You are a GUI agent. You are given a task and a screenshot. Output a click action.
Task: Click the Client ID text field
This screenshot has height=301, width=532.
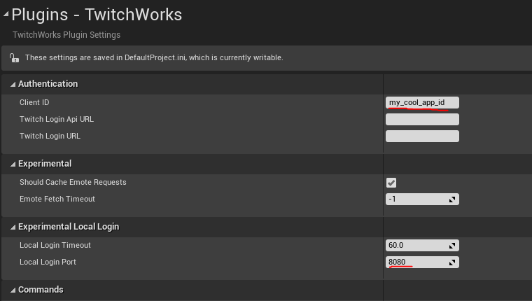(x=422, y=103)
